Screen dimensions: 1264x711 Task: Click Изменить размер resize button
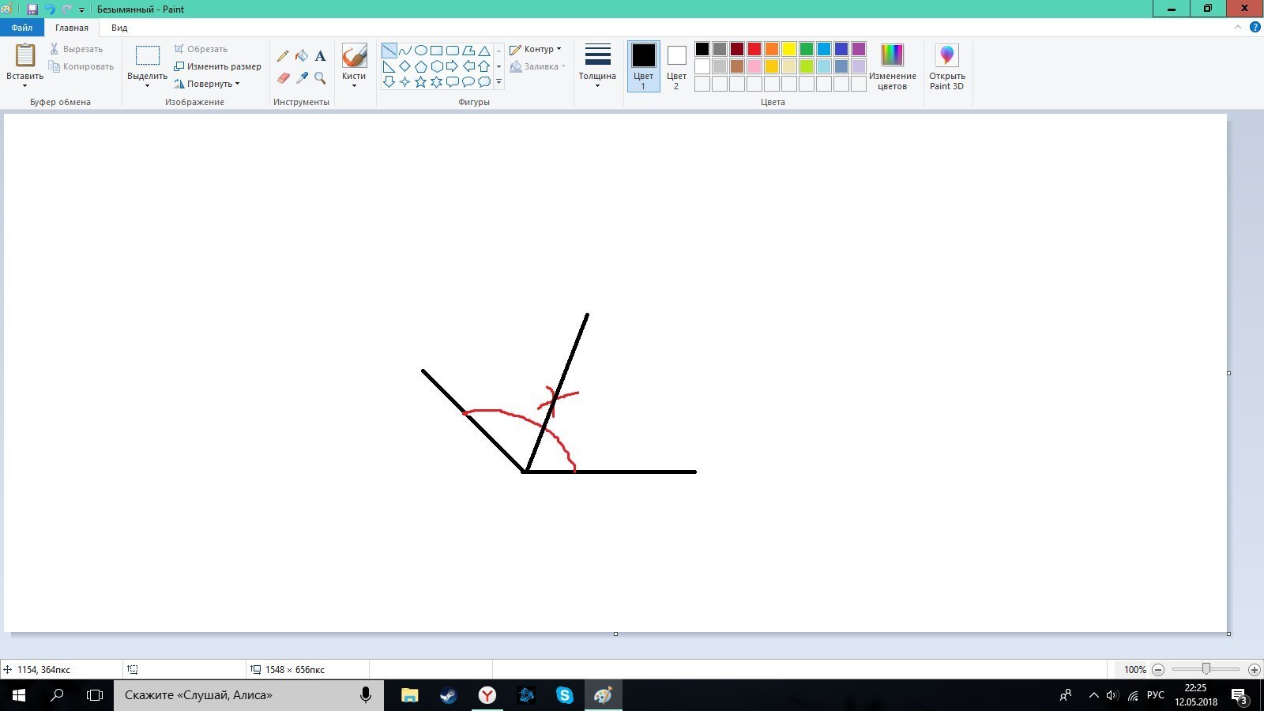tap(217, 66)
